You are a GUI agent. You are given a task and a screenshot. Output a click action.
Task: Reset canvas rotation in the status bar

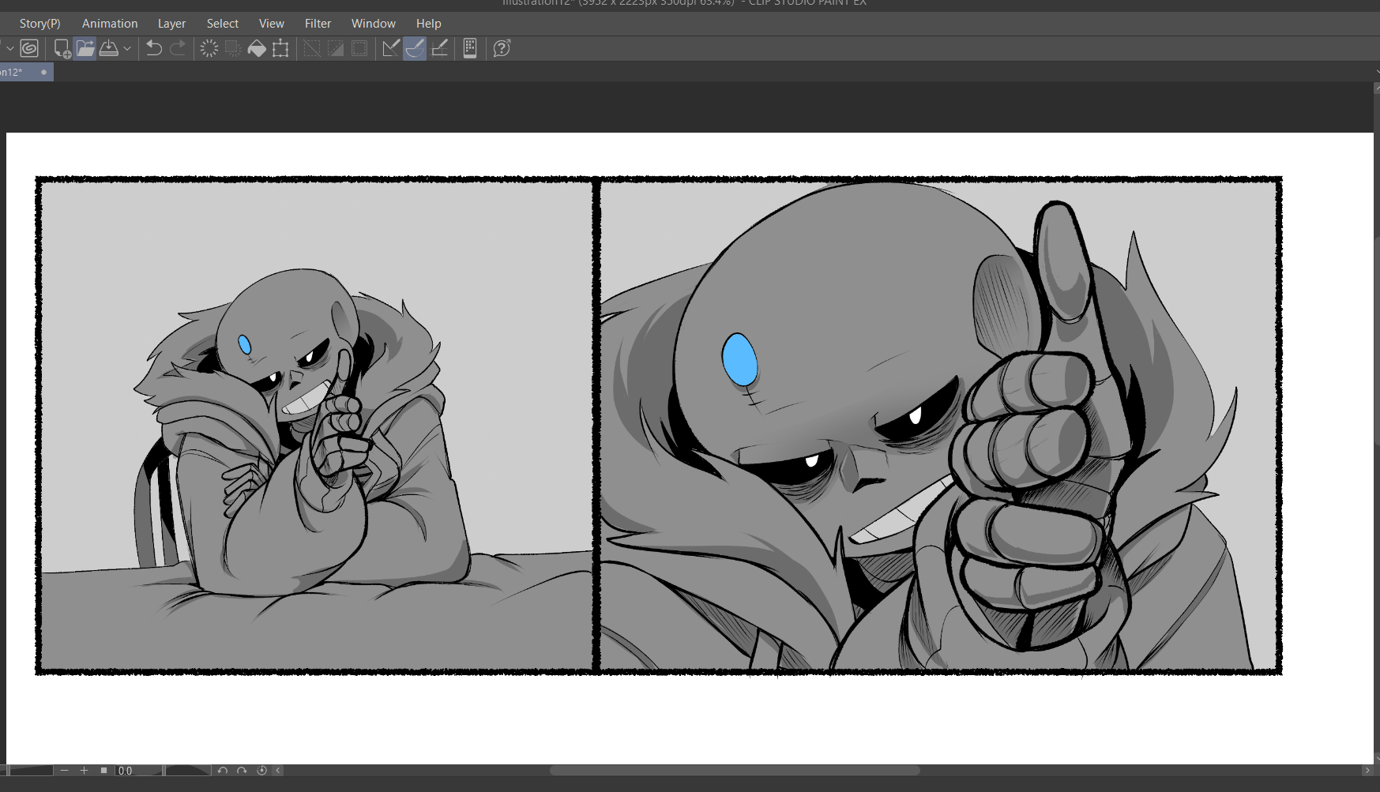261,771
